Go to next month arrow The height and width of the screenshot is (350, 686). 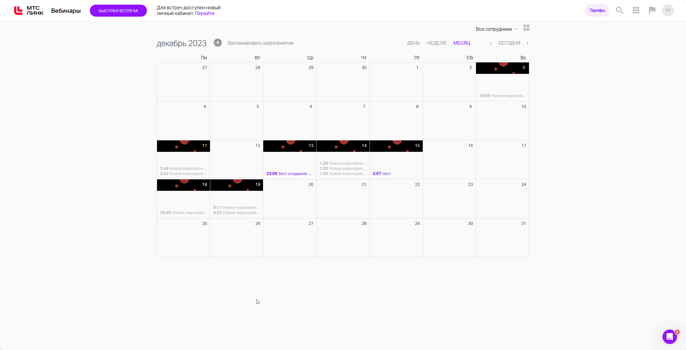(x=528, y=43)
